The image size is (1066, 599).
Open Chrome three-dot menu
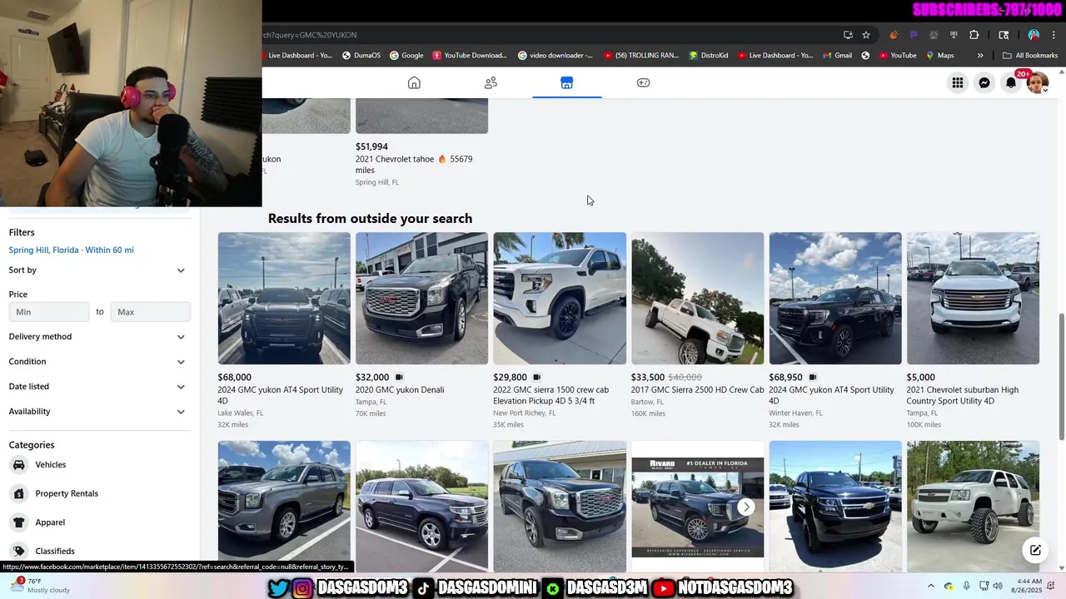pos(1054,35)
